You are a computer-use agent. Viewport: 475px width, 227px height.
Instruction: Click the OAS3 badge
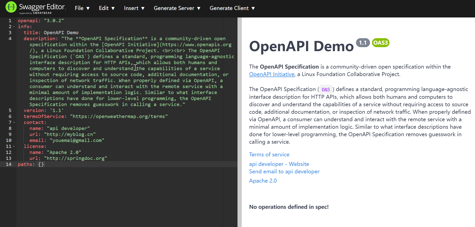(x=380, y=43)
